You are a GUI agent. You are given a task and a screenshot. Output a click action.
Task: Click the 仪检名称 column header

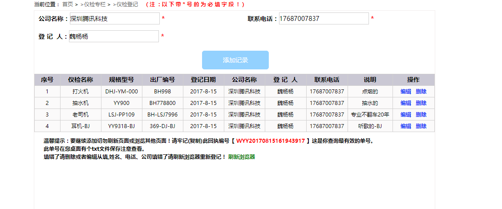click(81, 80)
